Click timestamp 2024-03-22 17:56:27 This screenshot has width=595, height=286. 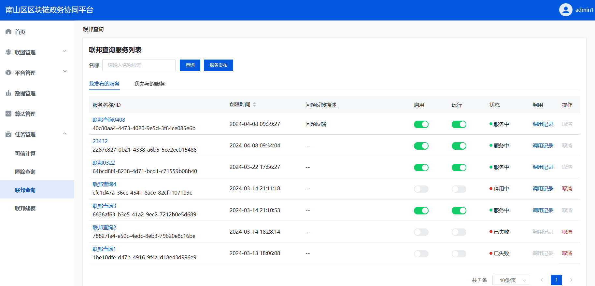click(x=255, y=167)
